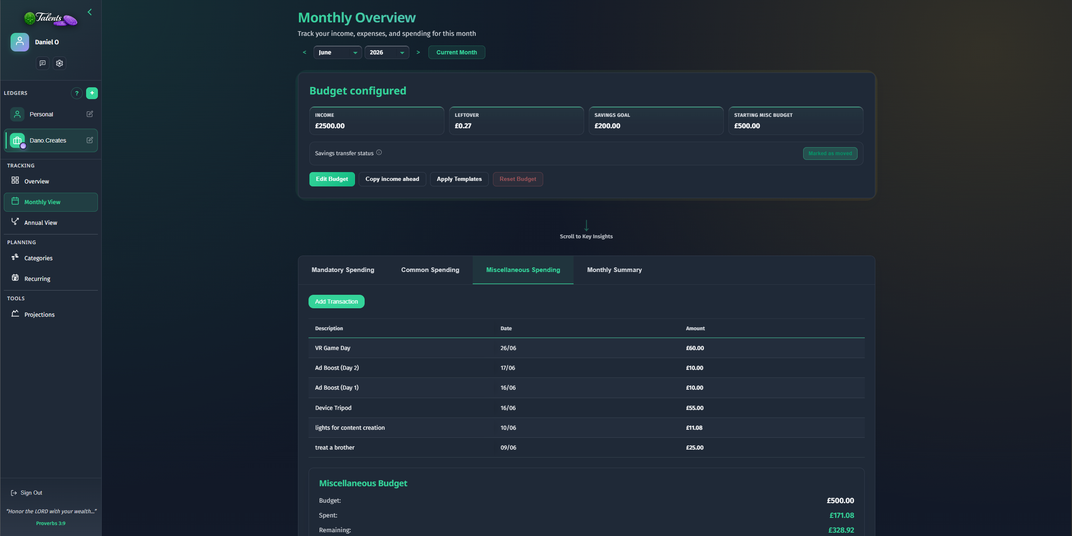Collapse the sidebar with the chevron arrow
The image size is (1072, 536).
[x=89, y=12]
